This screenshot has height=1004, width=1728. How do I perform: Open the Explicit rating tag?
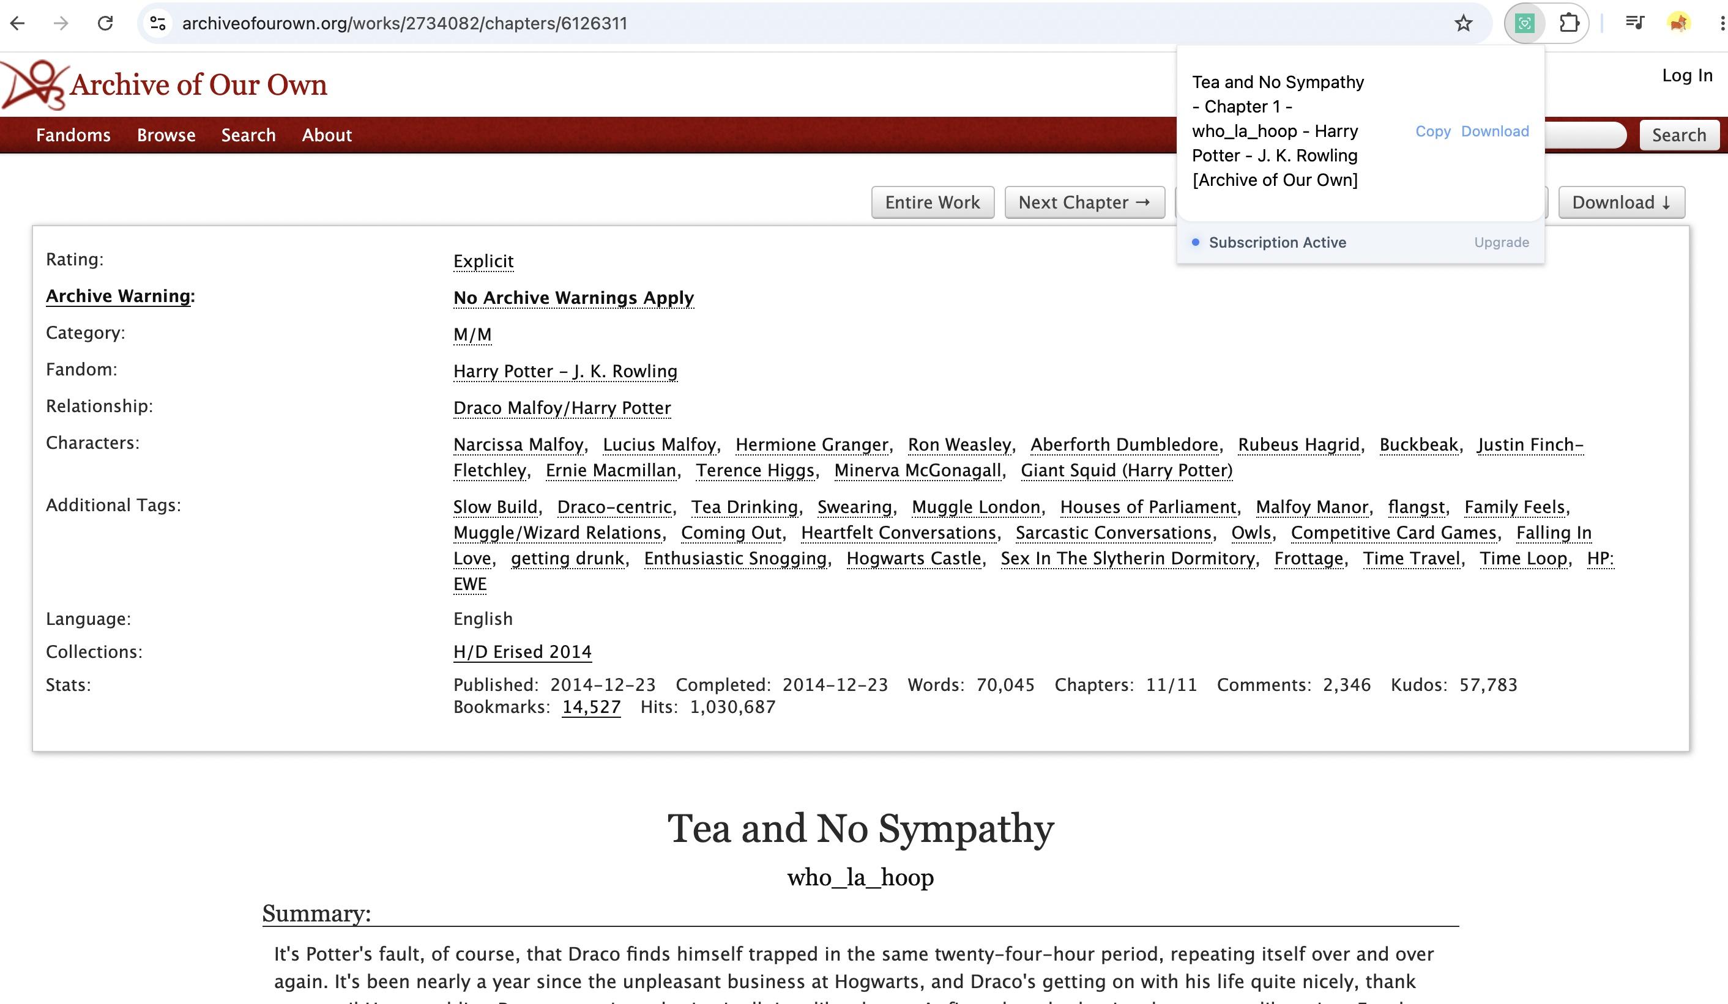coord(483,261)
